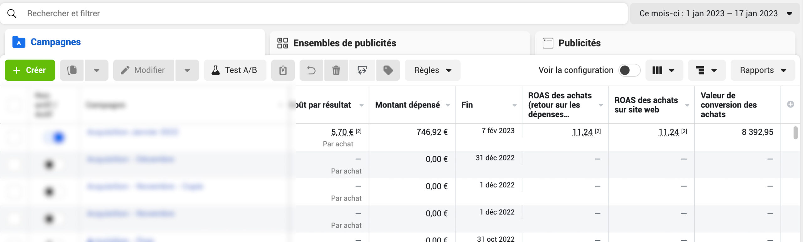Viewport: 803px width, 242px height.
Task: Click the trash delete icon
Action: click(x=336, y=70)
